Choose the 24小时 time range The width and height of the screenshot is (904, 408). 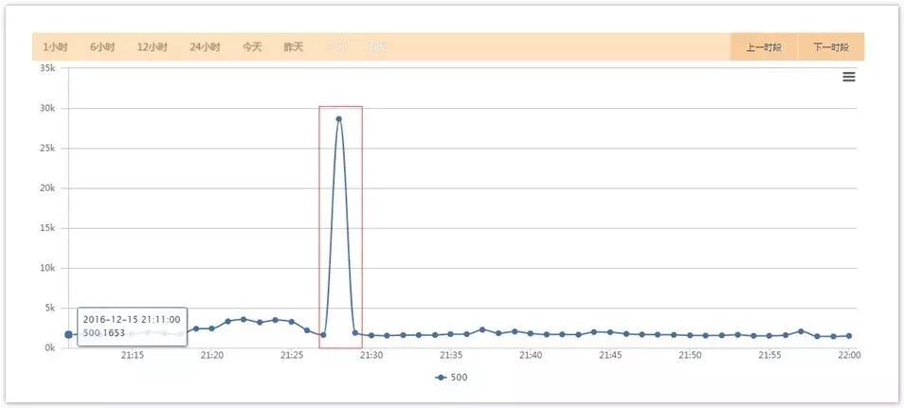(x=205, y=47)
